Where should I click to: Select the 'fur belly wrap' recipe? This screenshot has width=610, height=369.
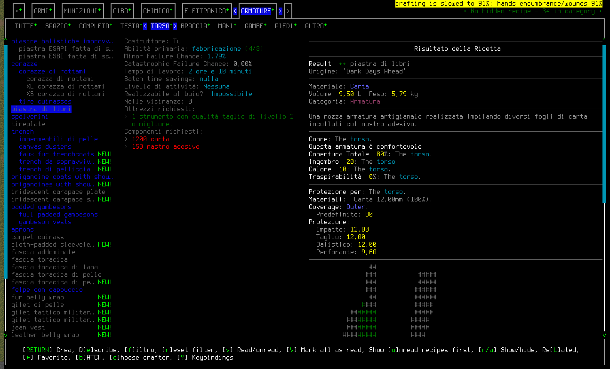click(x=38, y=297)
